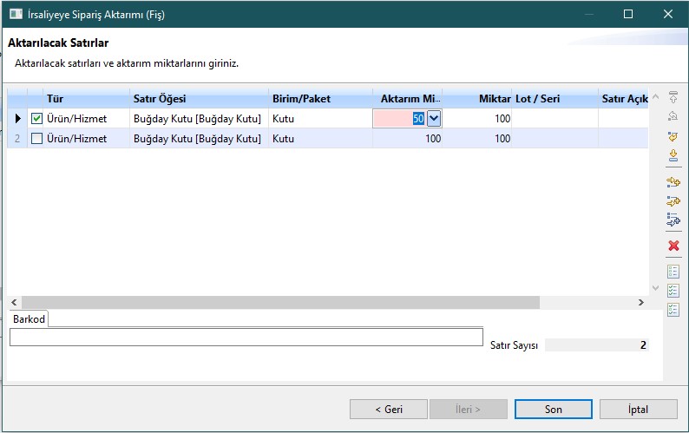This screenshot has height=433, width=689.
Task: Click the uncheck all rows list icon
Action: 673,272
